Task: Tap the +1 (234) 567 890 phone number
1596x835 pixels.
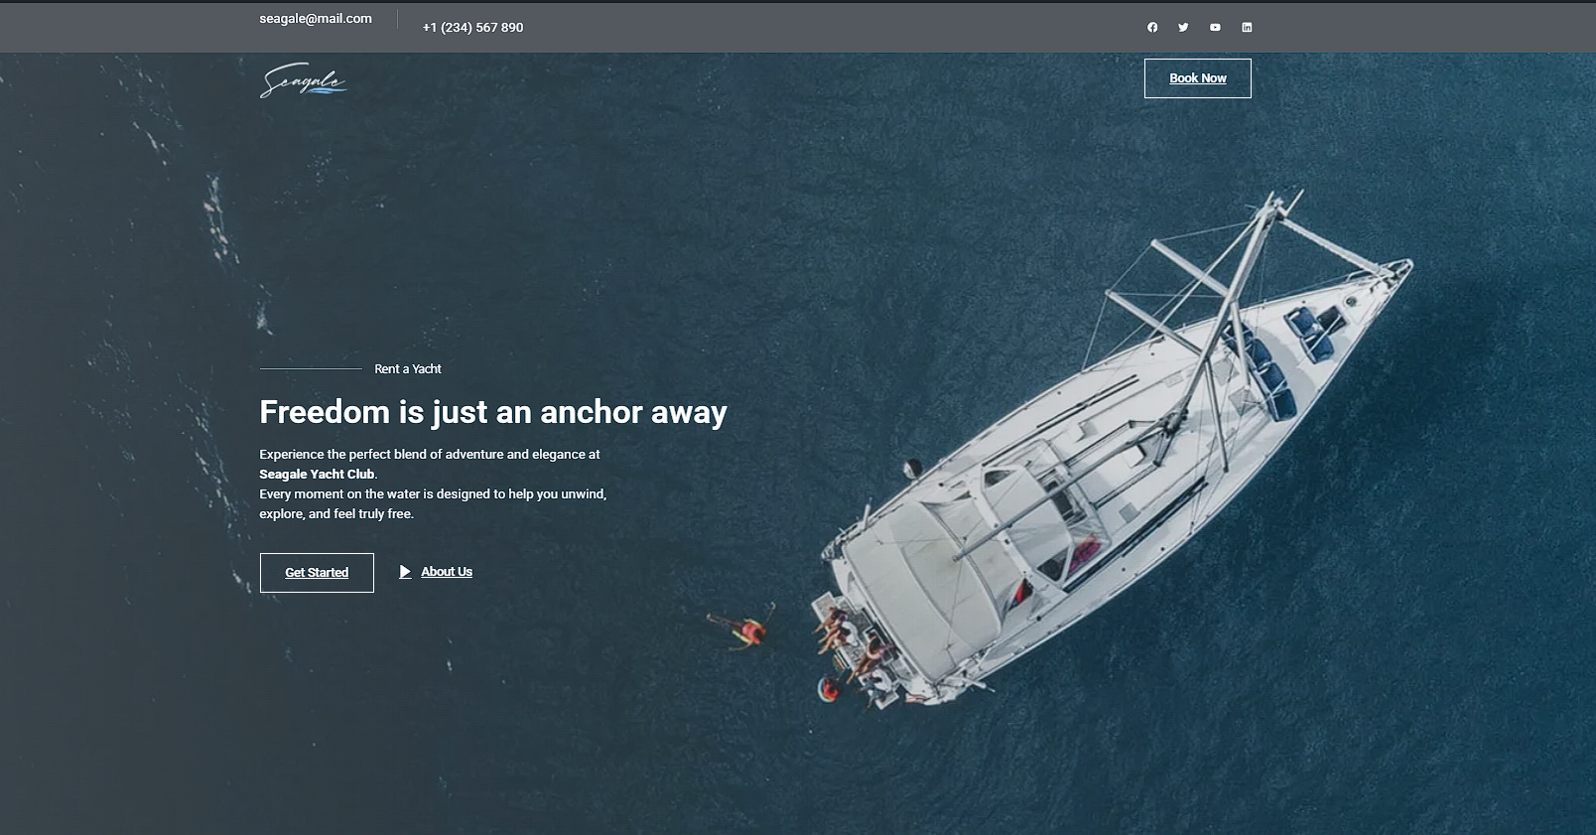Action: 472,28
